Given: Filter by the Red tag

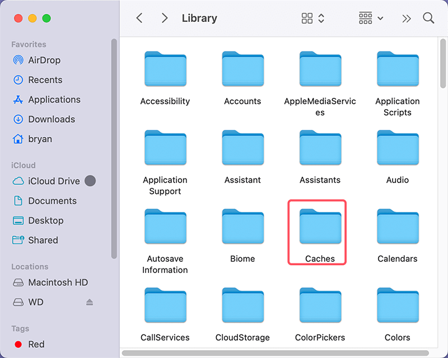Looking at the screenshot, I should 36,345.
